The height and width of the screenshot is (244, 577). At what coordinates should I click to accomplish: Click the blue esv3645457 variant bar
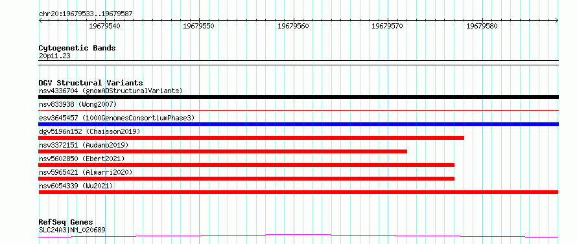point(298,124)
